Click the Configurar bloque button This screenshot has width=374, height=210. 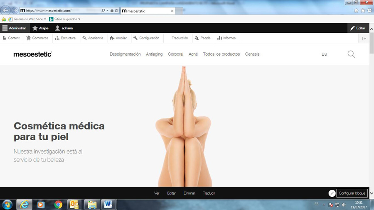click(x=352, y=193)
